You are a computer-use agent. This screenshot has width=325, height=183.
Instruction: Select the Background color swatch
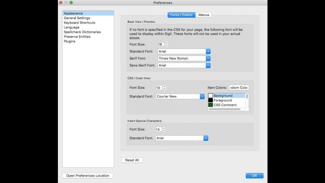click(211, 96)
